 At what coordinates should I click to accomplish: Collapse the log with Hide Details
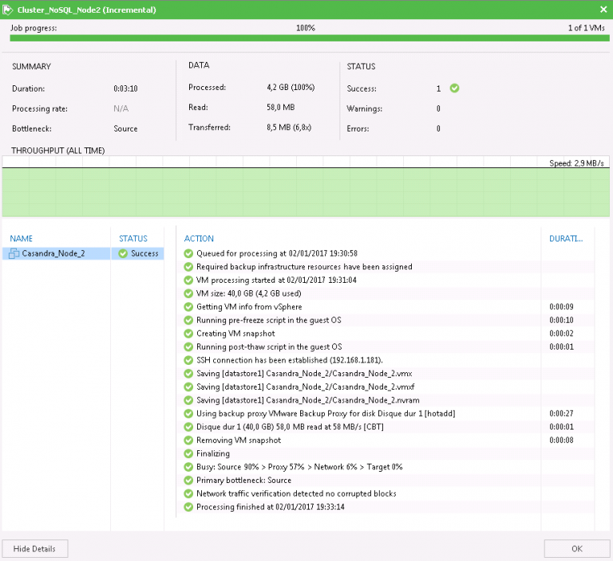35,548
